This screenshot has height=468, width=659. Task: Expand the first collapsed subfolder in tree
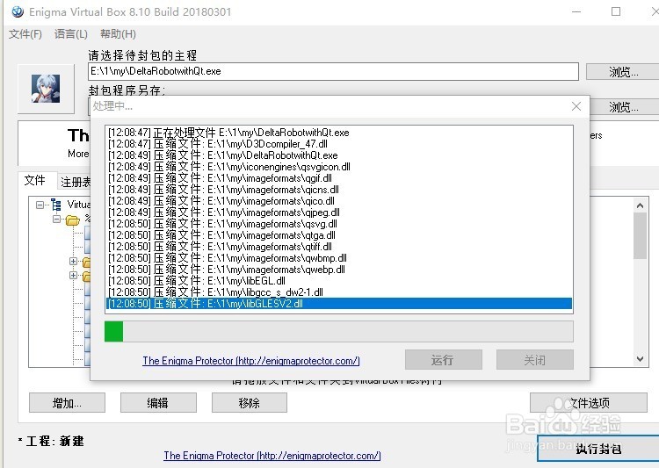click(74, 262)
